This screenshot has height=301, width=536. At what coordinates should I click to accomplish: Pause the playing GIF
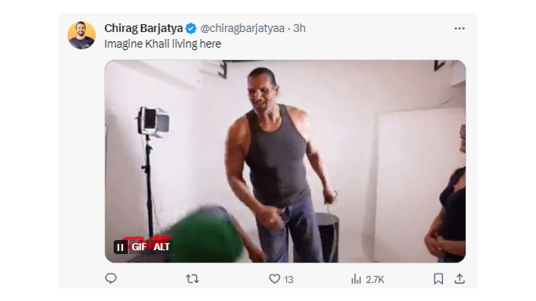pos(120,247)
